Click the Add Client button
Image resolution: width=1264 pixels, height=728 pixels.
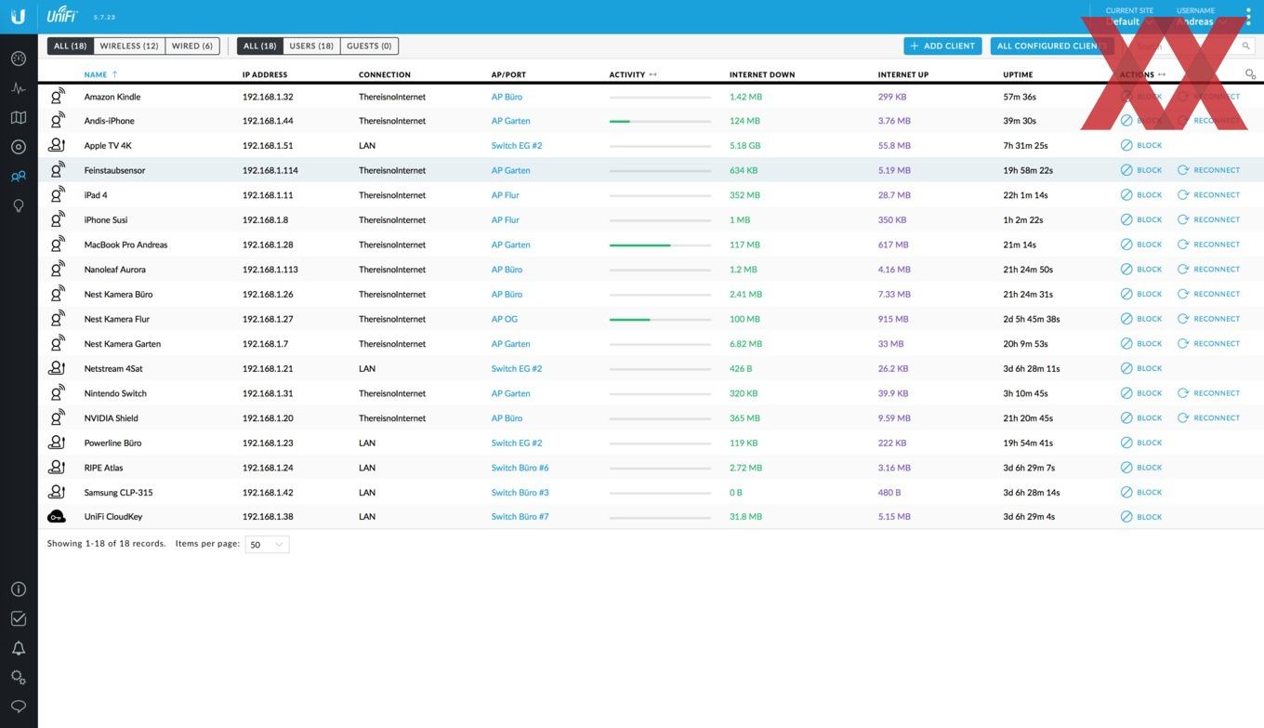pyautogui.click(x=942, y=46)
